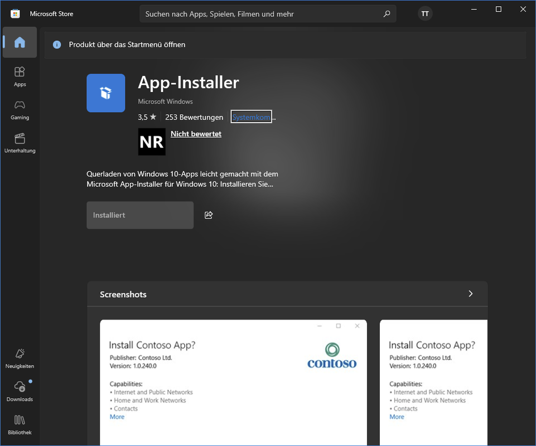Click the info icon in the notification banner
This screenshot has height=446, width=536.
(57, 45)
